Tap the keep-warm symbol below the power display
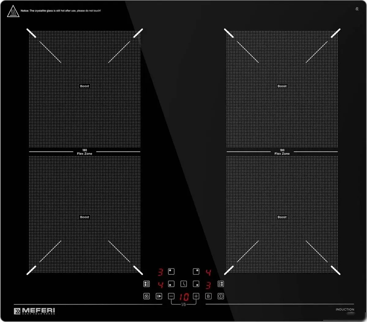Screen dimensions: 367x322 [x=184, y=304]
